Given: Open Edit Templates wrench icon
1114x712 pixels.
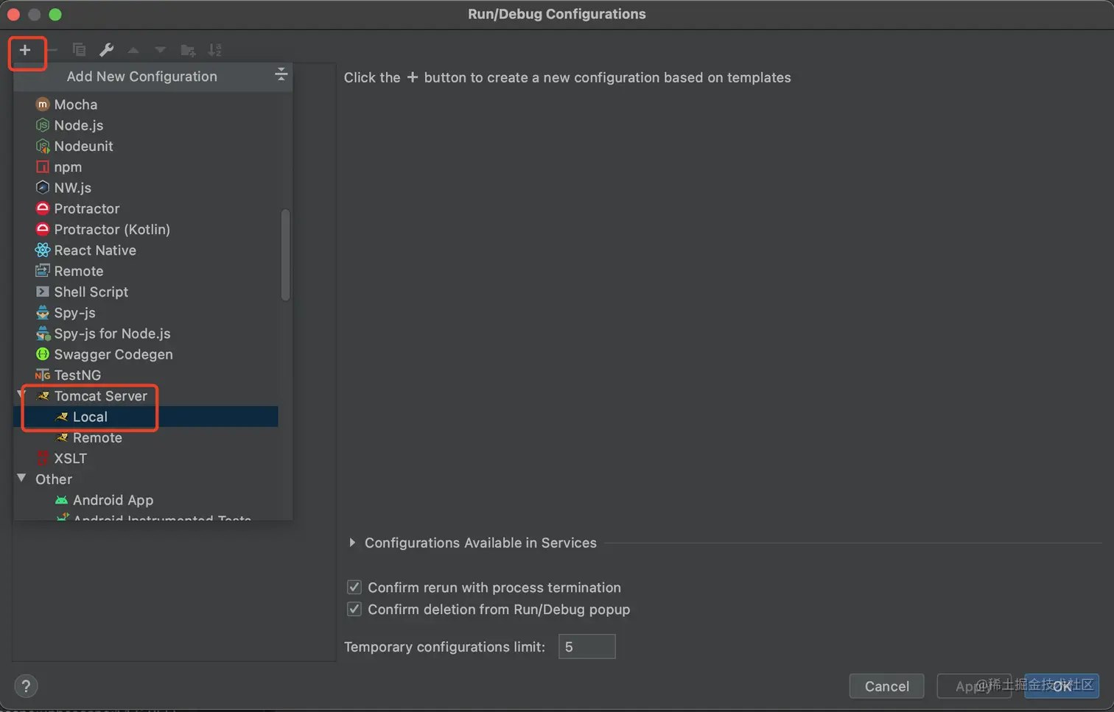Looking at the screenshot, I should pos(106,50).
